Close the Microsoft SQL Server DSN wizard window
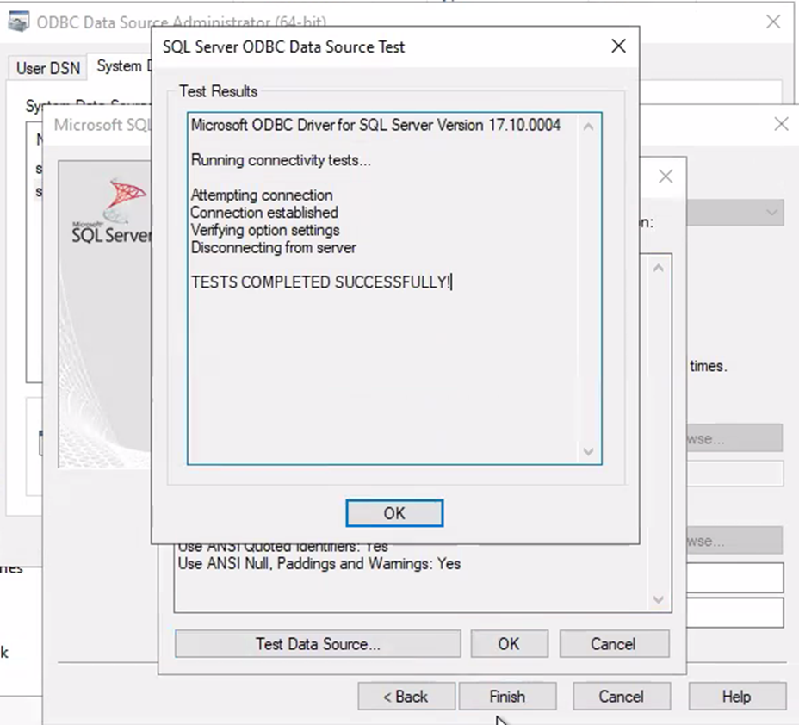 [x=781, y=124]
